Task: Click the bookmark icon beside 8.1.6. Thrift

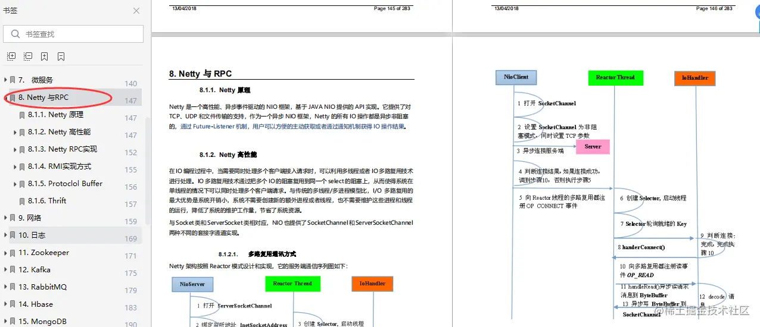Action: pyautogui.click(x=22, y=202)
